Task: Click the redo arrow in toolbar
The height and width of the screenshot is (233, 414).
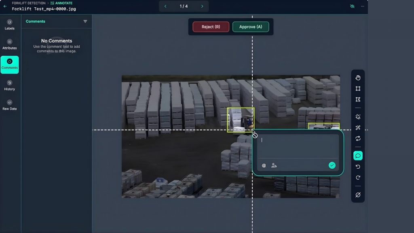Action: click(x=358, y=178)
